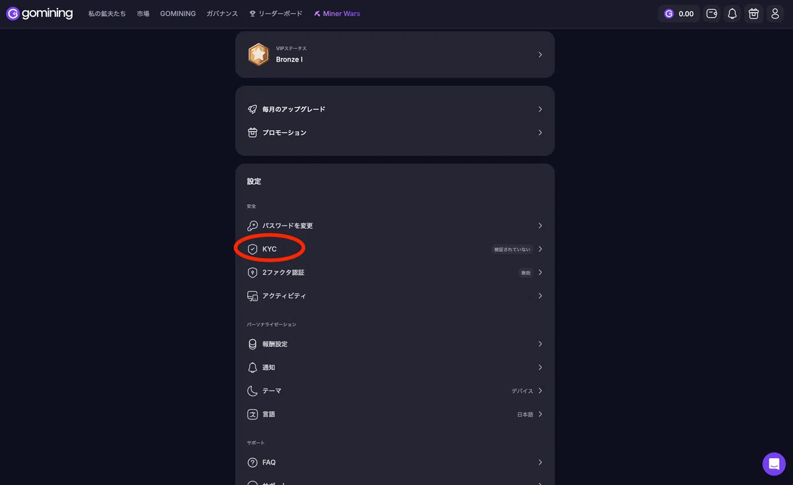Click the rocket icon for monthly upgrade

coord(252,109)
